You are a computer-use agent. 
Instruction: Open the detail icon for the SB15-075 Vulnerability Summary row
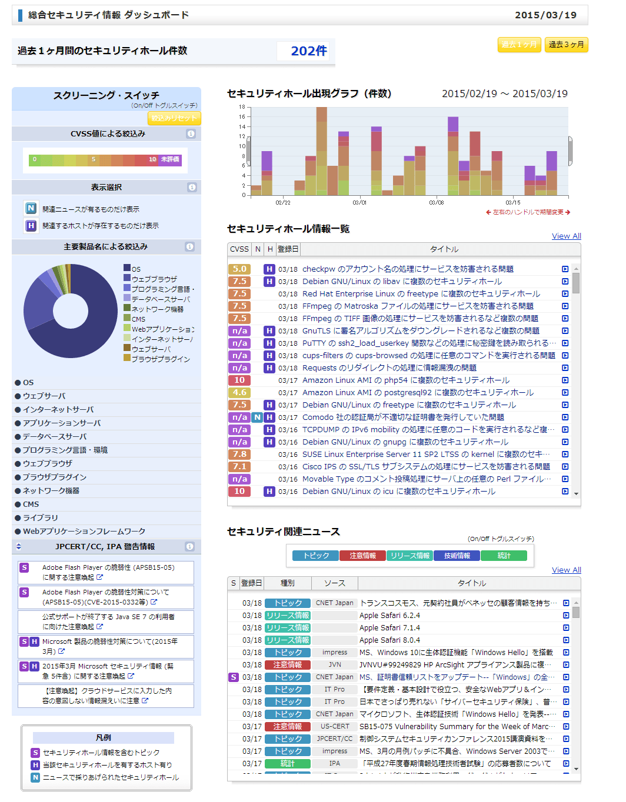[x=566, y=727]
